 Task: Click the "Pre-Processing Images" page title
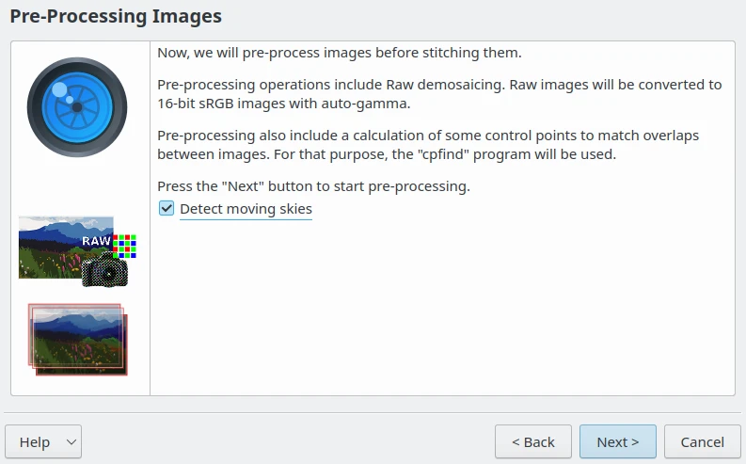click(116, 16)
